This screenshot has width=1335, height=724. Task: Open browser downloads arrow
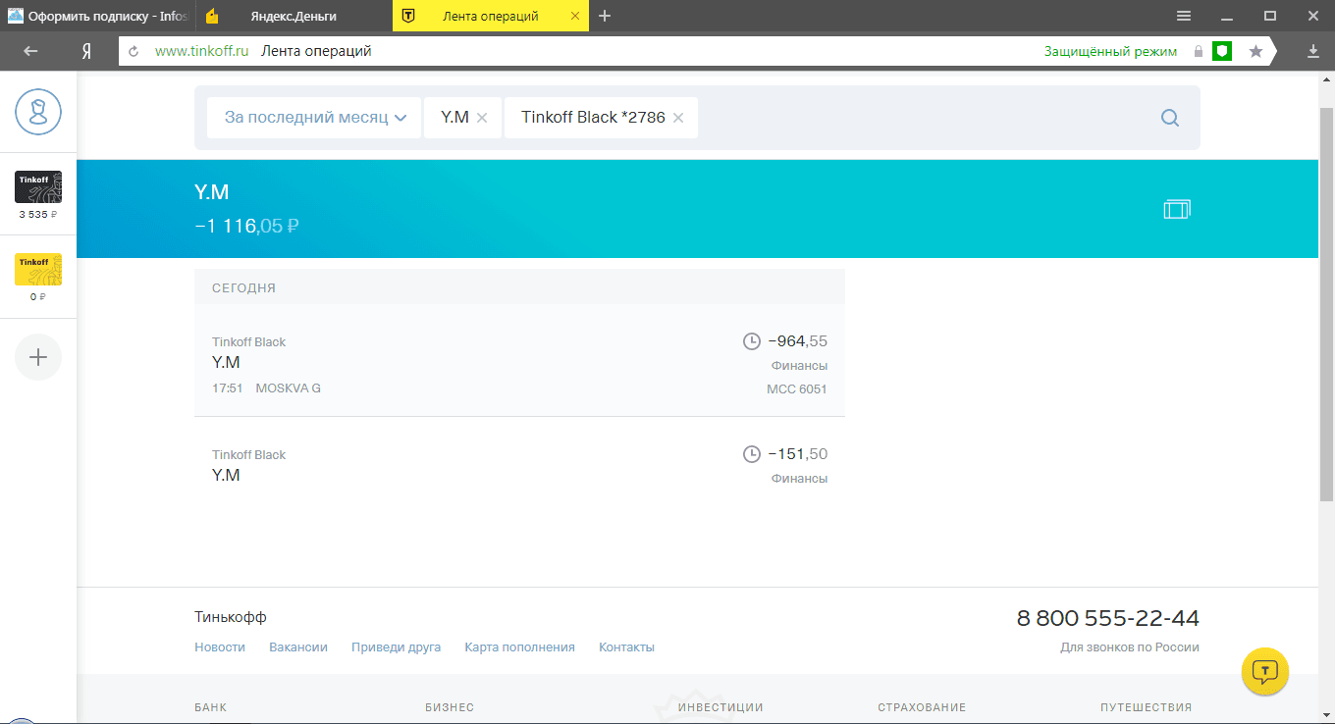click(1313, 51)
